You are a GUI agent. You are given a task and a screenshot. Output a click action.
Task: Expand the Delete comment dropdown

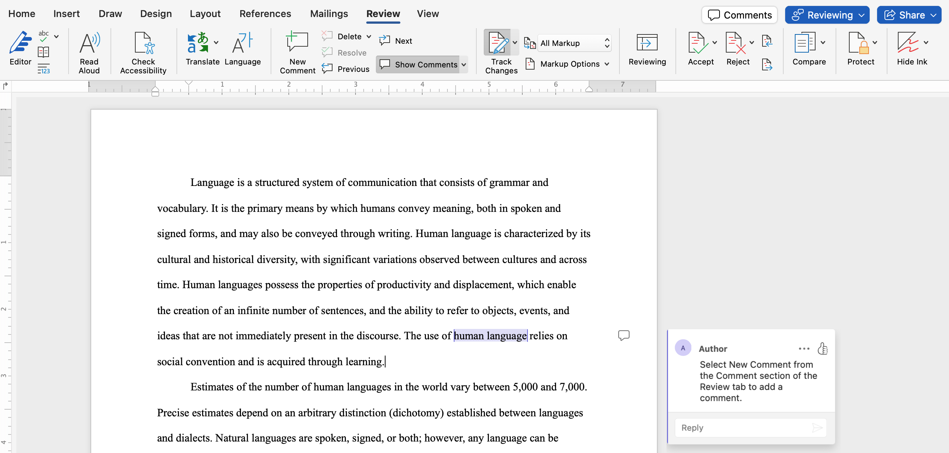[x=369, y=36]
